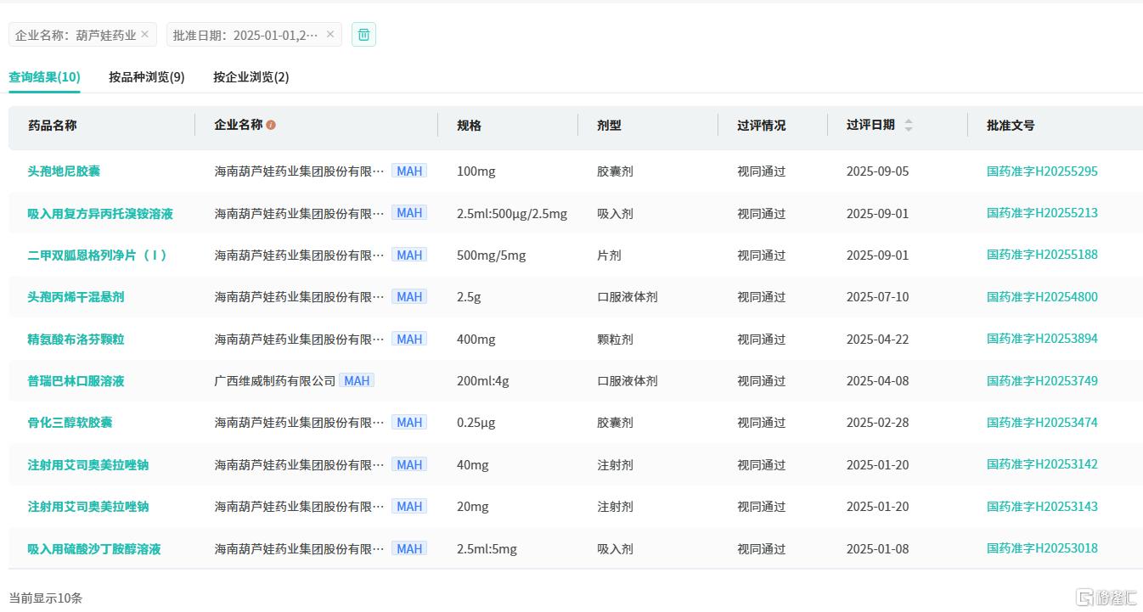This screenshot has width=1143, height=612.
Task: Switch to 按企业浏览(2) tab
Action: pos(251,76)
